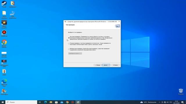Close the malware removal tool dialog

tap(119, 22)
